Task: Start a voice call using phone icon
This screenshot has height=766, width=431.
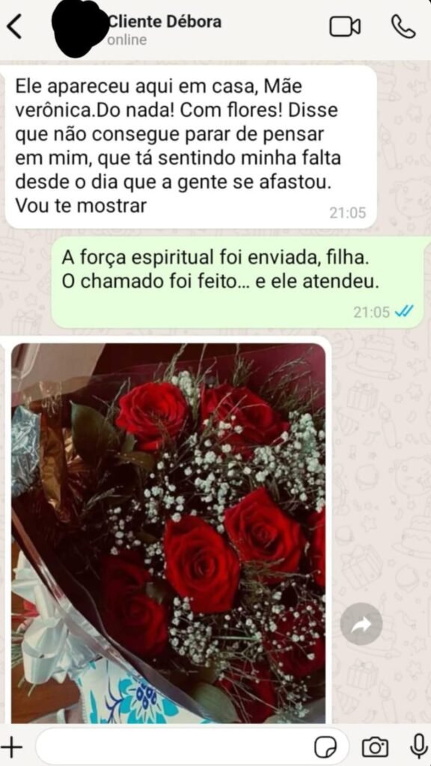Action: click(x=403, y=26)
